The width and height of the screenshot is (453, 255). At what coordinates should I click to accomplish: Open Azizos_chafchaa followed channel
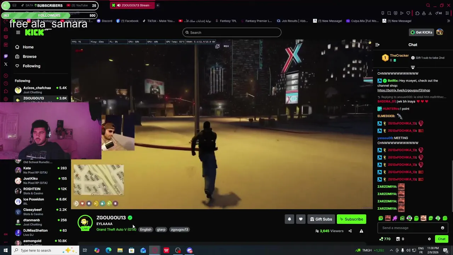(x=40, y=90)
